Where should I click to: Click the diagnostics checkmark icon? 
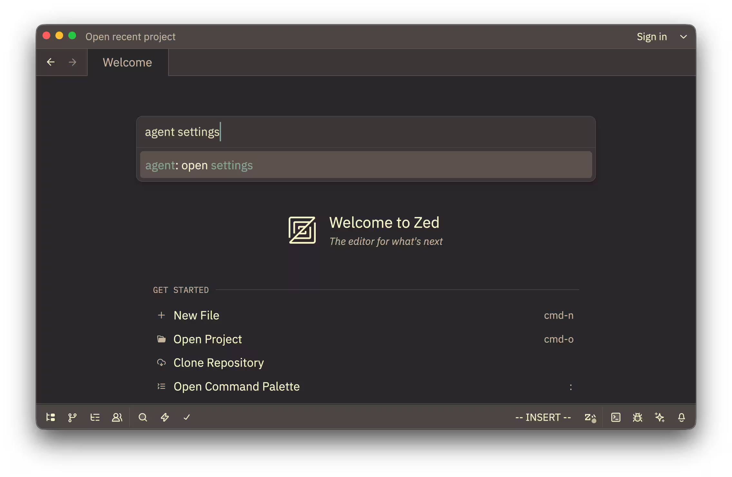tap(187, 417)
